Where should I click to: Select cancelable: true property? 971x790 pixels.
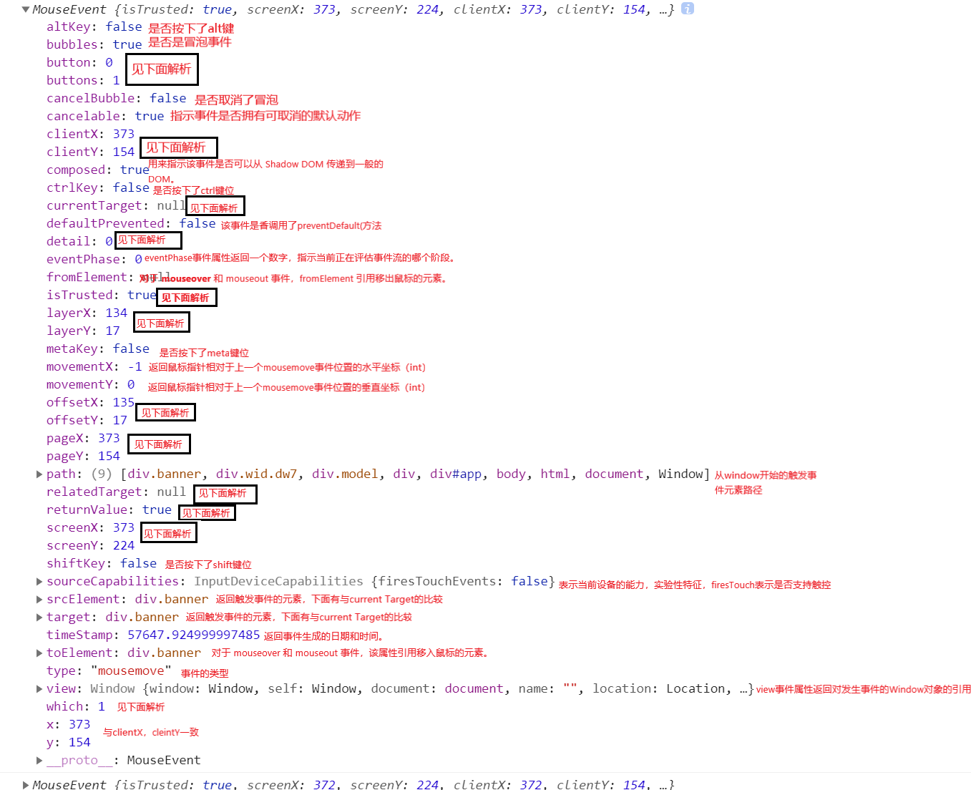(x=105, y=116)
